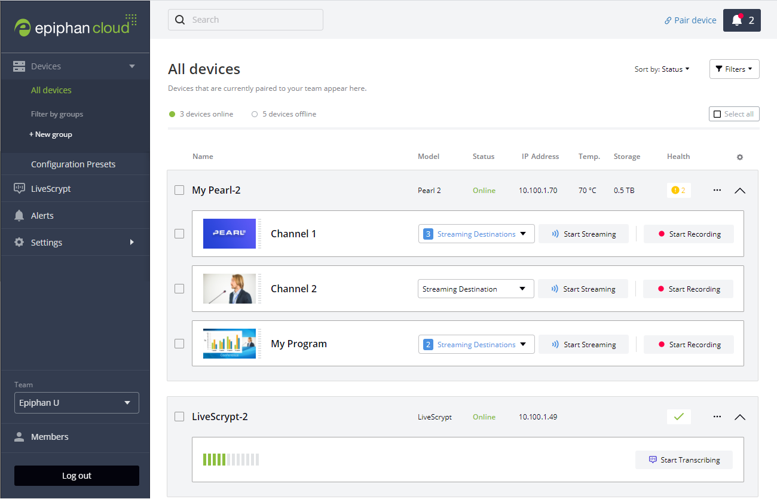Start Transcribing on LiveScrypt-2

point(684,460)
